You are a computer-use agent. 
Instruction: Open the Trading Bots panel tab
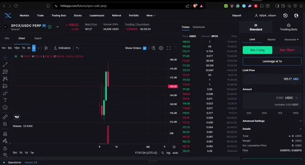(x=288, y=27)
